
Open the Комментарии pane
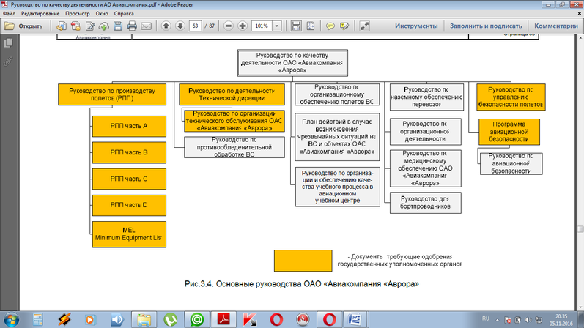556,26
